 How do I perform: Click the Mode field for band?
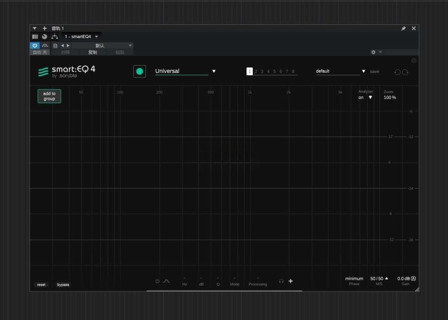[x=234, y=281]
